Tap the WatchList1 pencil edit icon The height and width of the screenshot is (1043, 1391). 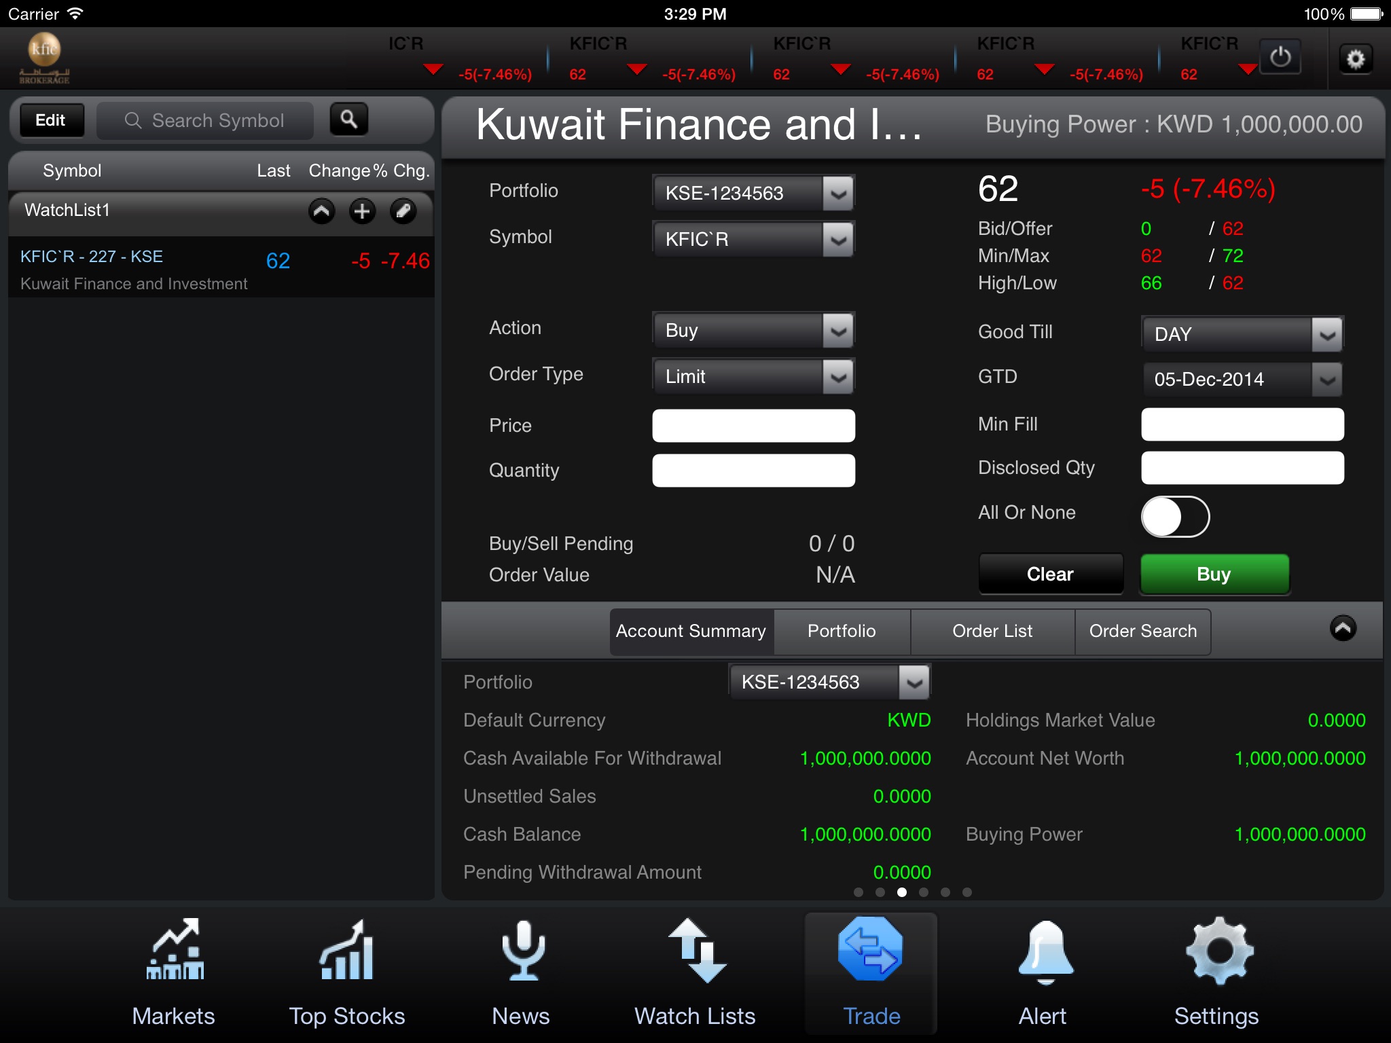coord(403,211)
